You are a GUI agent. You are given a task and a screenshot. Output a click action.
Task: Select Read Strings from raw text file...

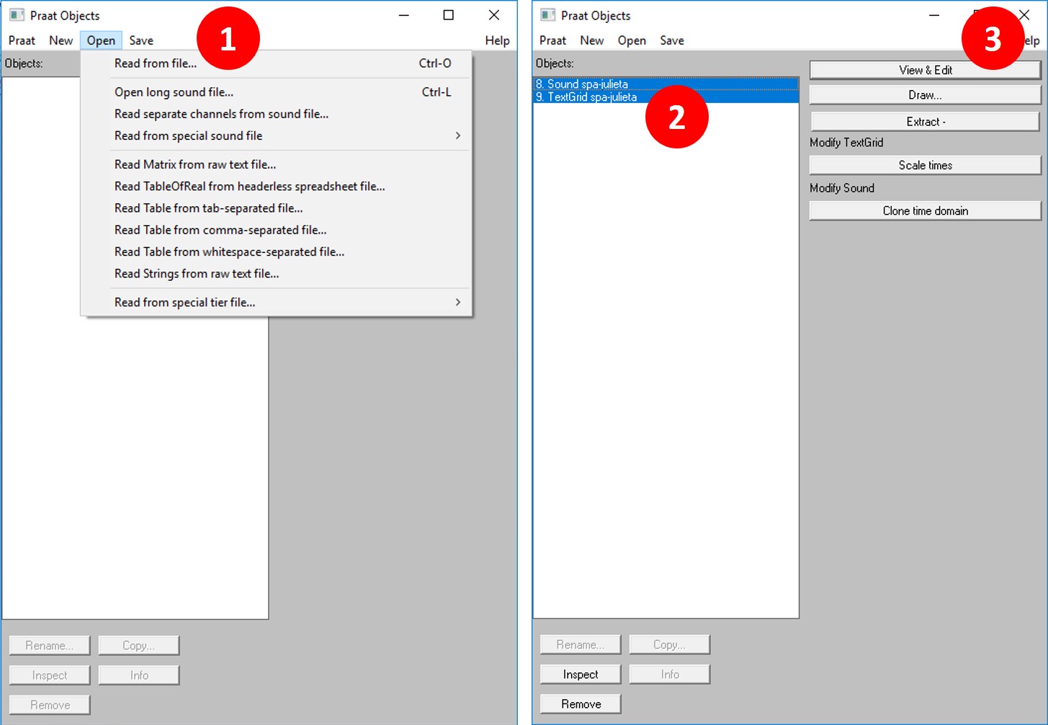pos(276,274)
